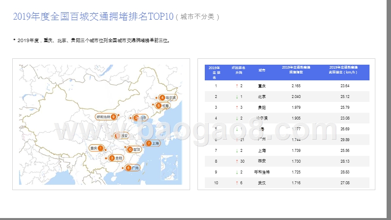Click the 哈尔滨 marker numbered 4 on the map

click(x=168, y=98)
